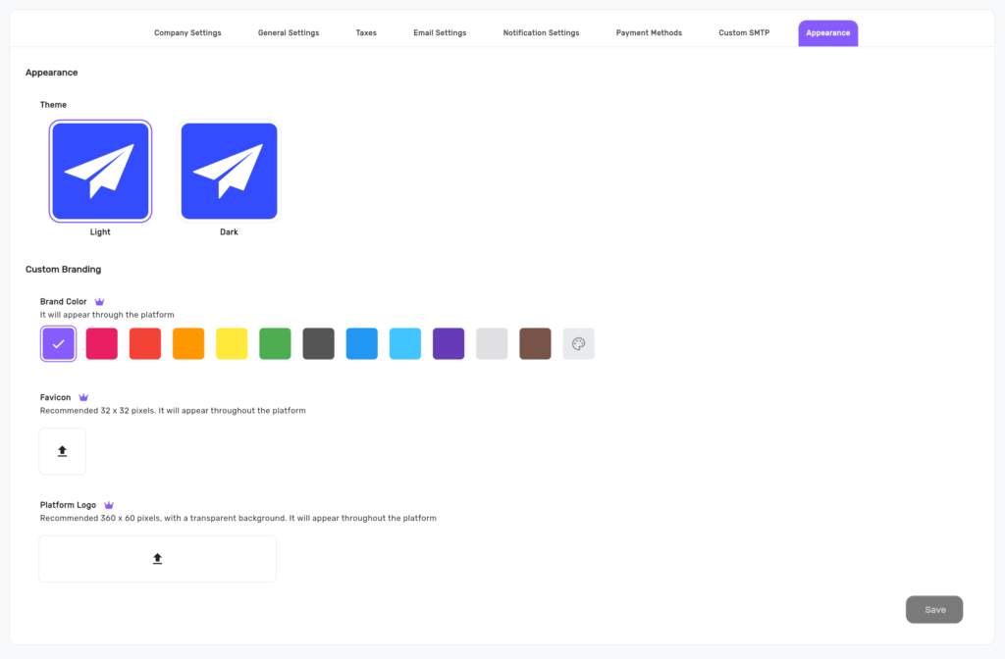Click the crown icon beside Favicon
1005x659 pixels.
(83, 398)
